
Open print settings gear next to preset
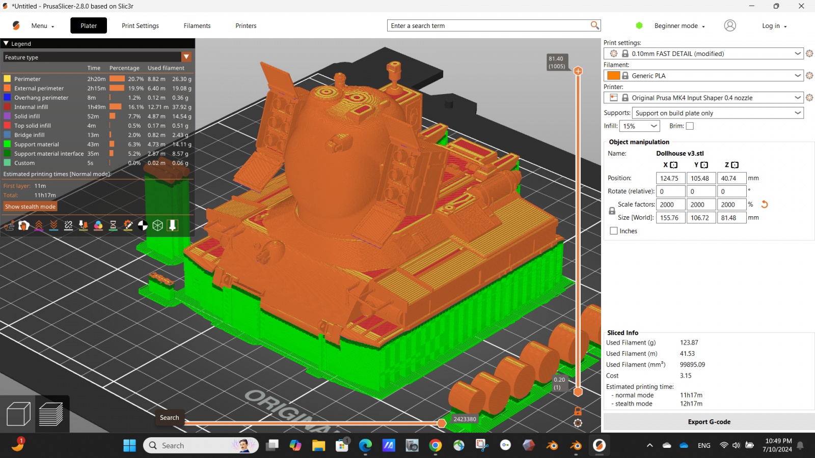point(809,53)
